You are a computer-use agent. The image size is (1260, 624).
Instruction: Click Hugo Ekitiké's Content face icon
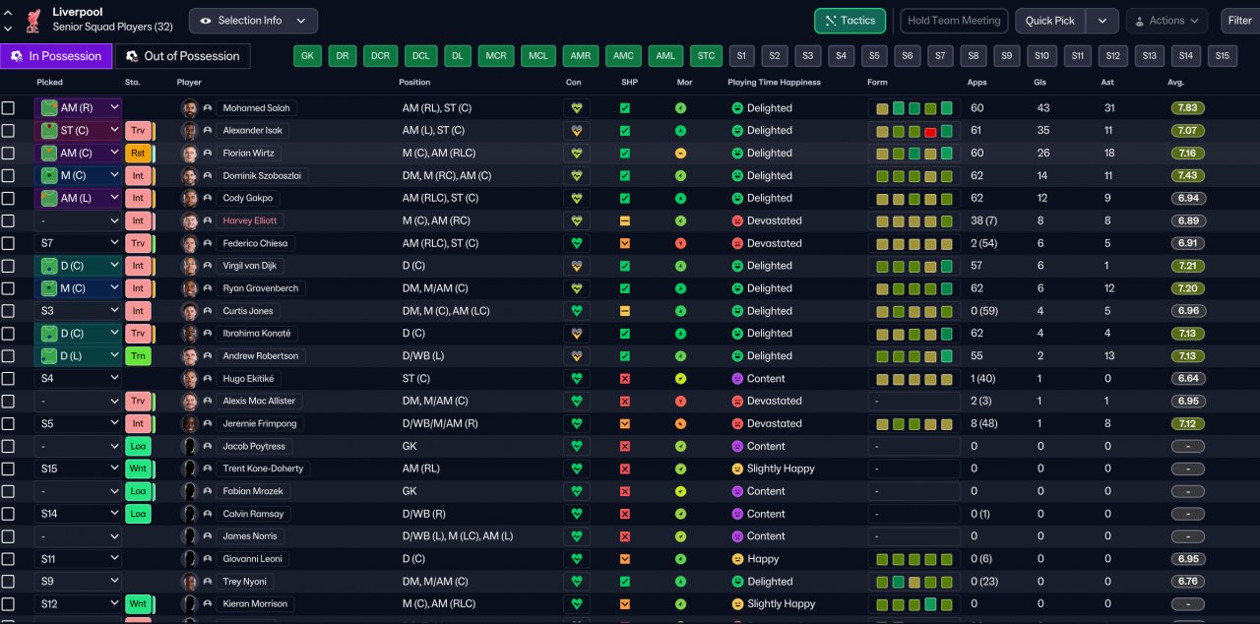[x=737, y=378]
